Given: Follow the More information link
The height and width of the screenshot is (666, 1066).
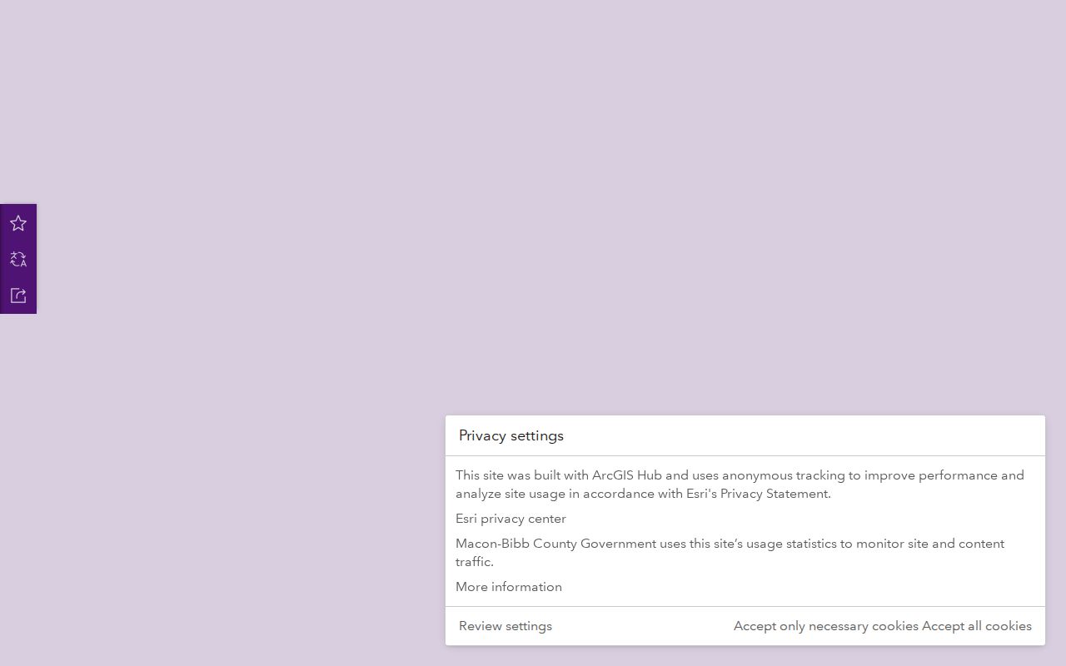Looking at the screenshot, I should pos(508,587).
